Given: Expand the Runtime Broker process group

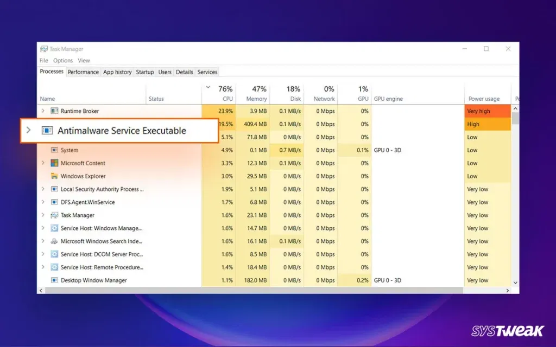Looking at the screenshot, I should [x=43, y=111].
